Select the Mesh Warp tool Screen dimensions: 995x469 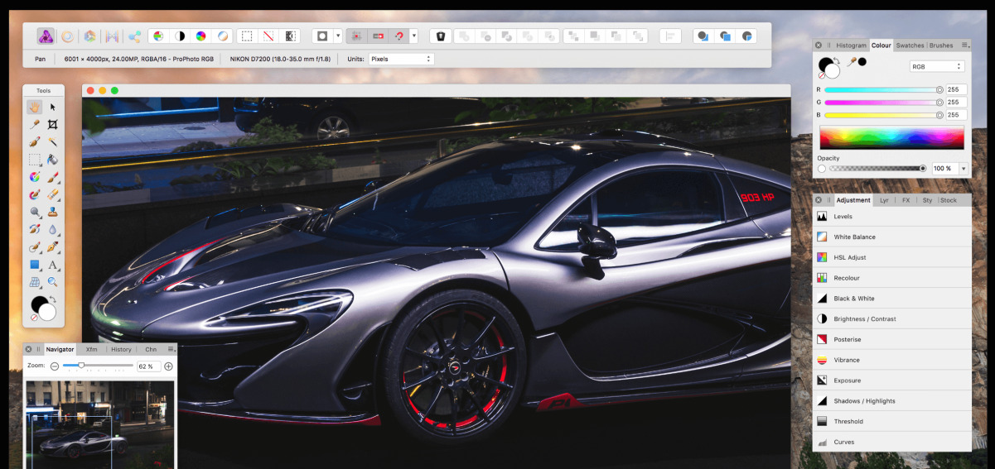coord(35,283)
